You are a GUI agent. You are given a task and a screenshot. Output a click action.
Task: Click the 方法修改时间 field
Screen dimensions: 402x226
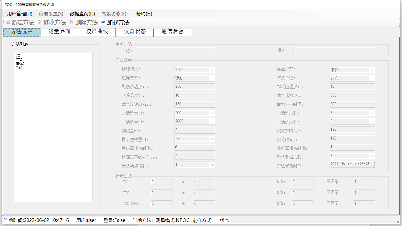(x=352, y=164)
